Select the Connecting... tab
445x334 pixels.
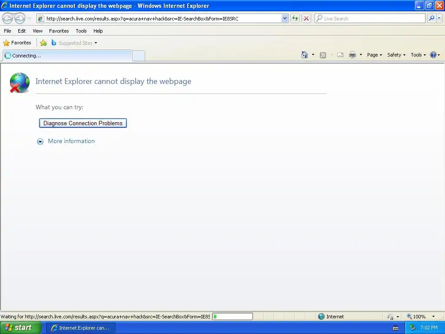[67, 56]
